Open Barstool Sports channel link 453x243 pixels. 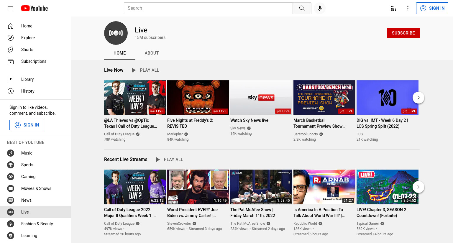[306, 134]
